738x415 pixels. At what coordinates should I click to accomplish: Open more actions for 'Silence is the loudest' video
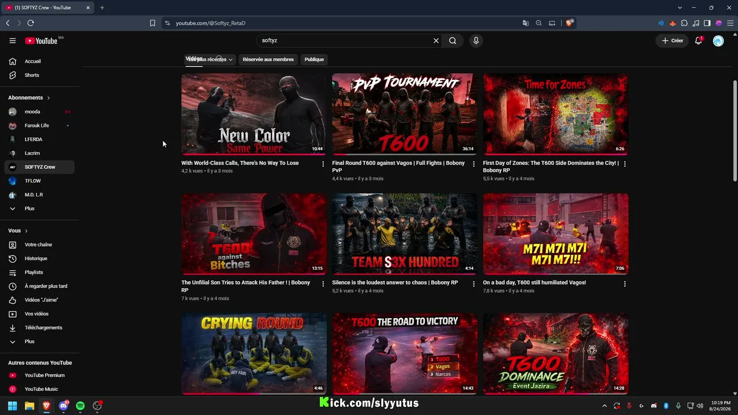pos(474,284)
